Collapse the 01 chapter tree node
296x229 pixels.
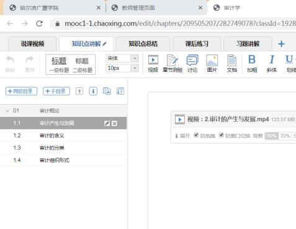pos(7,111)
